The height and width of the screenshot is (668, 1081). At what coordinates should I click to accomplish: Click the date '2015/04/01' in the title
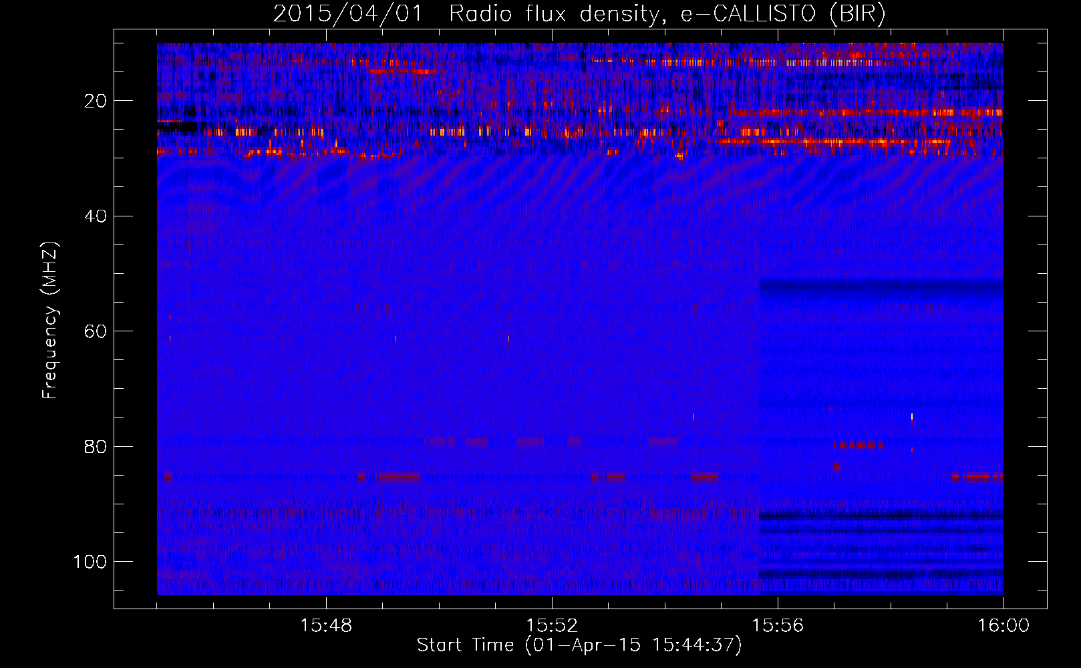348,14
